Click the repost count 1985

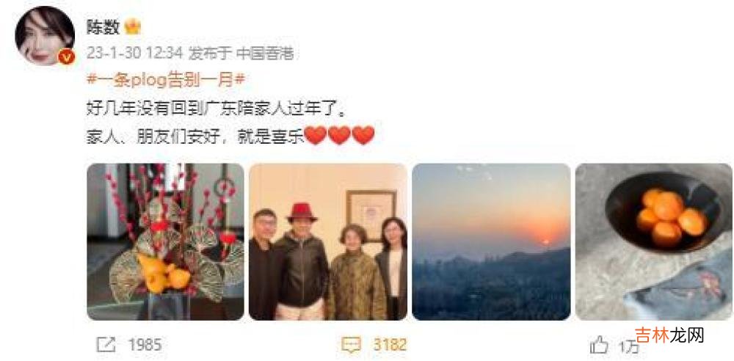tap(145, 346)
